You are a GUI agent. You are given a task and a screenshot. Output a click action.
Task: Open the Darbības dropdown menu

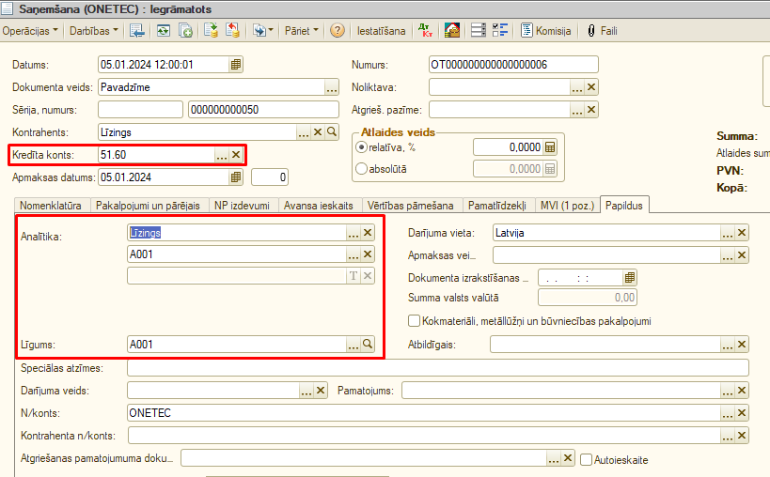96,31
